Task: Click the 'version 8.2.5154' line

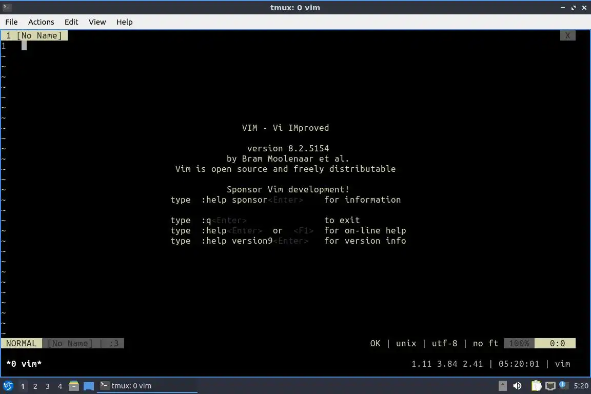Action: coord(288,148)
